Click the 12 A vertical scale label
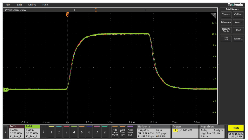This screenshot has height=140, width=248. click(x=214, y=23)
